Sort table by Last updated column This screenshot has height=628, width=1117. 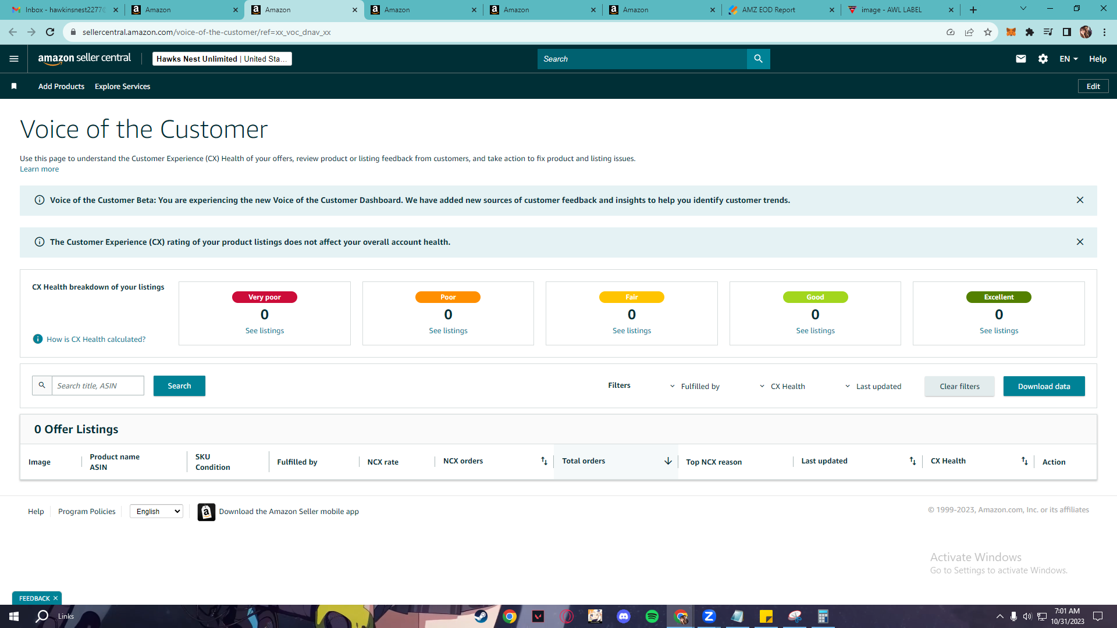click(913, 461)
